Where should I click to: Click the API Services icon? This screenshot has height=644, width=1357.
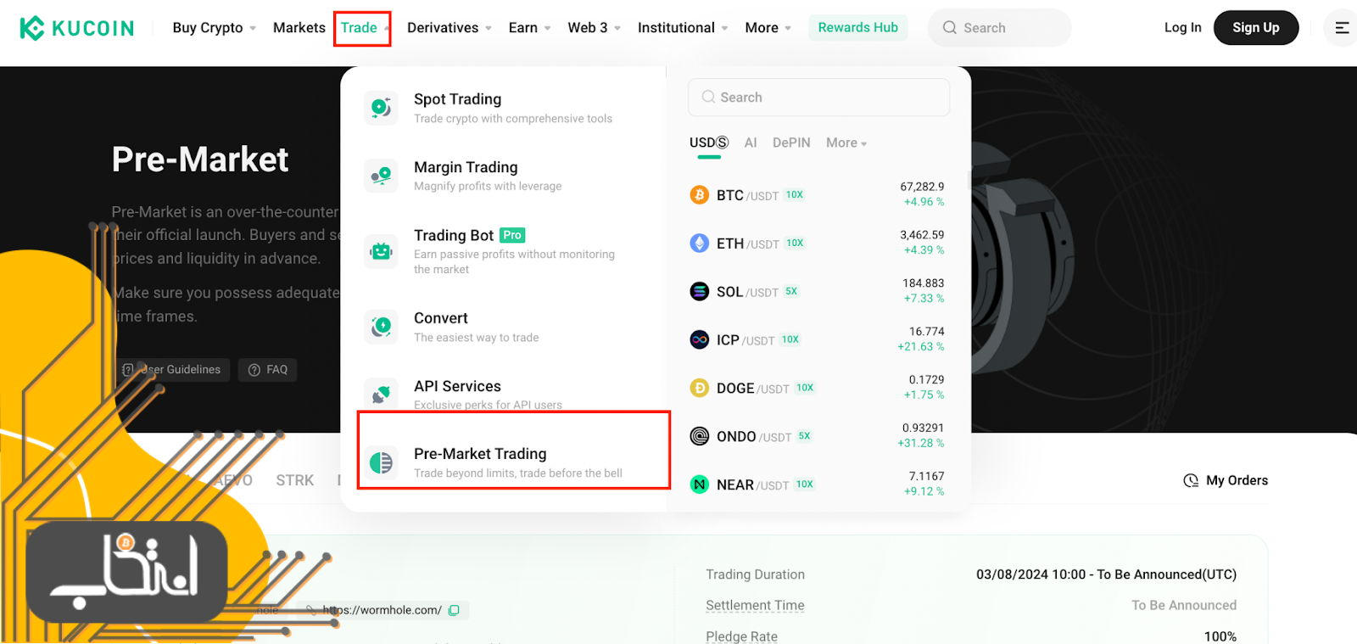click(x=381, y=394)
